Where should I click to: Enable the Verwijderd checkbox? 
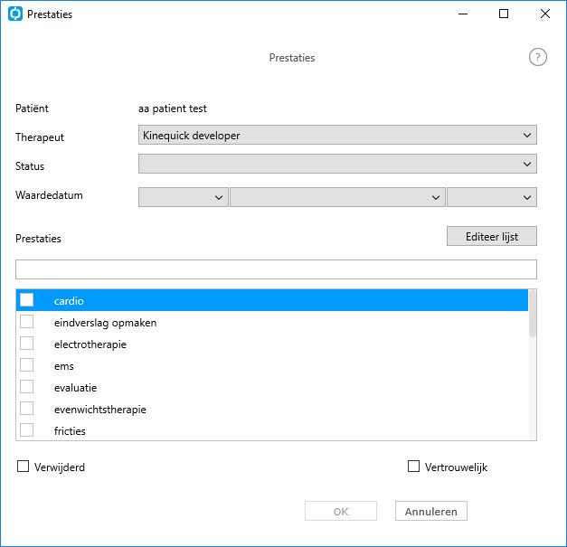(x=24, y=467)
